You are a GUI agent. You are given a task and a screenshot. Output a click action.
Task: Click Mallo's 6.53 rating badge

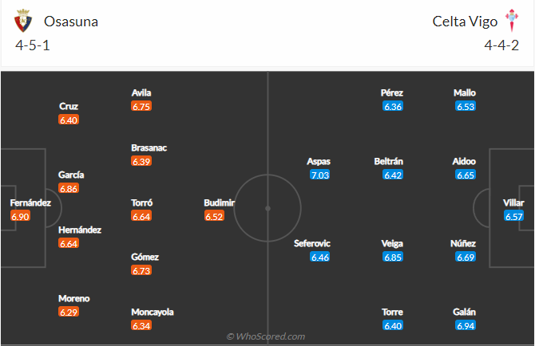click(465, 106)
